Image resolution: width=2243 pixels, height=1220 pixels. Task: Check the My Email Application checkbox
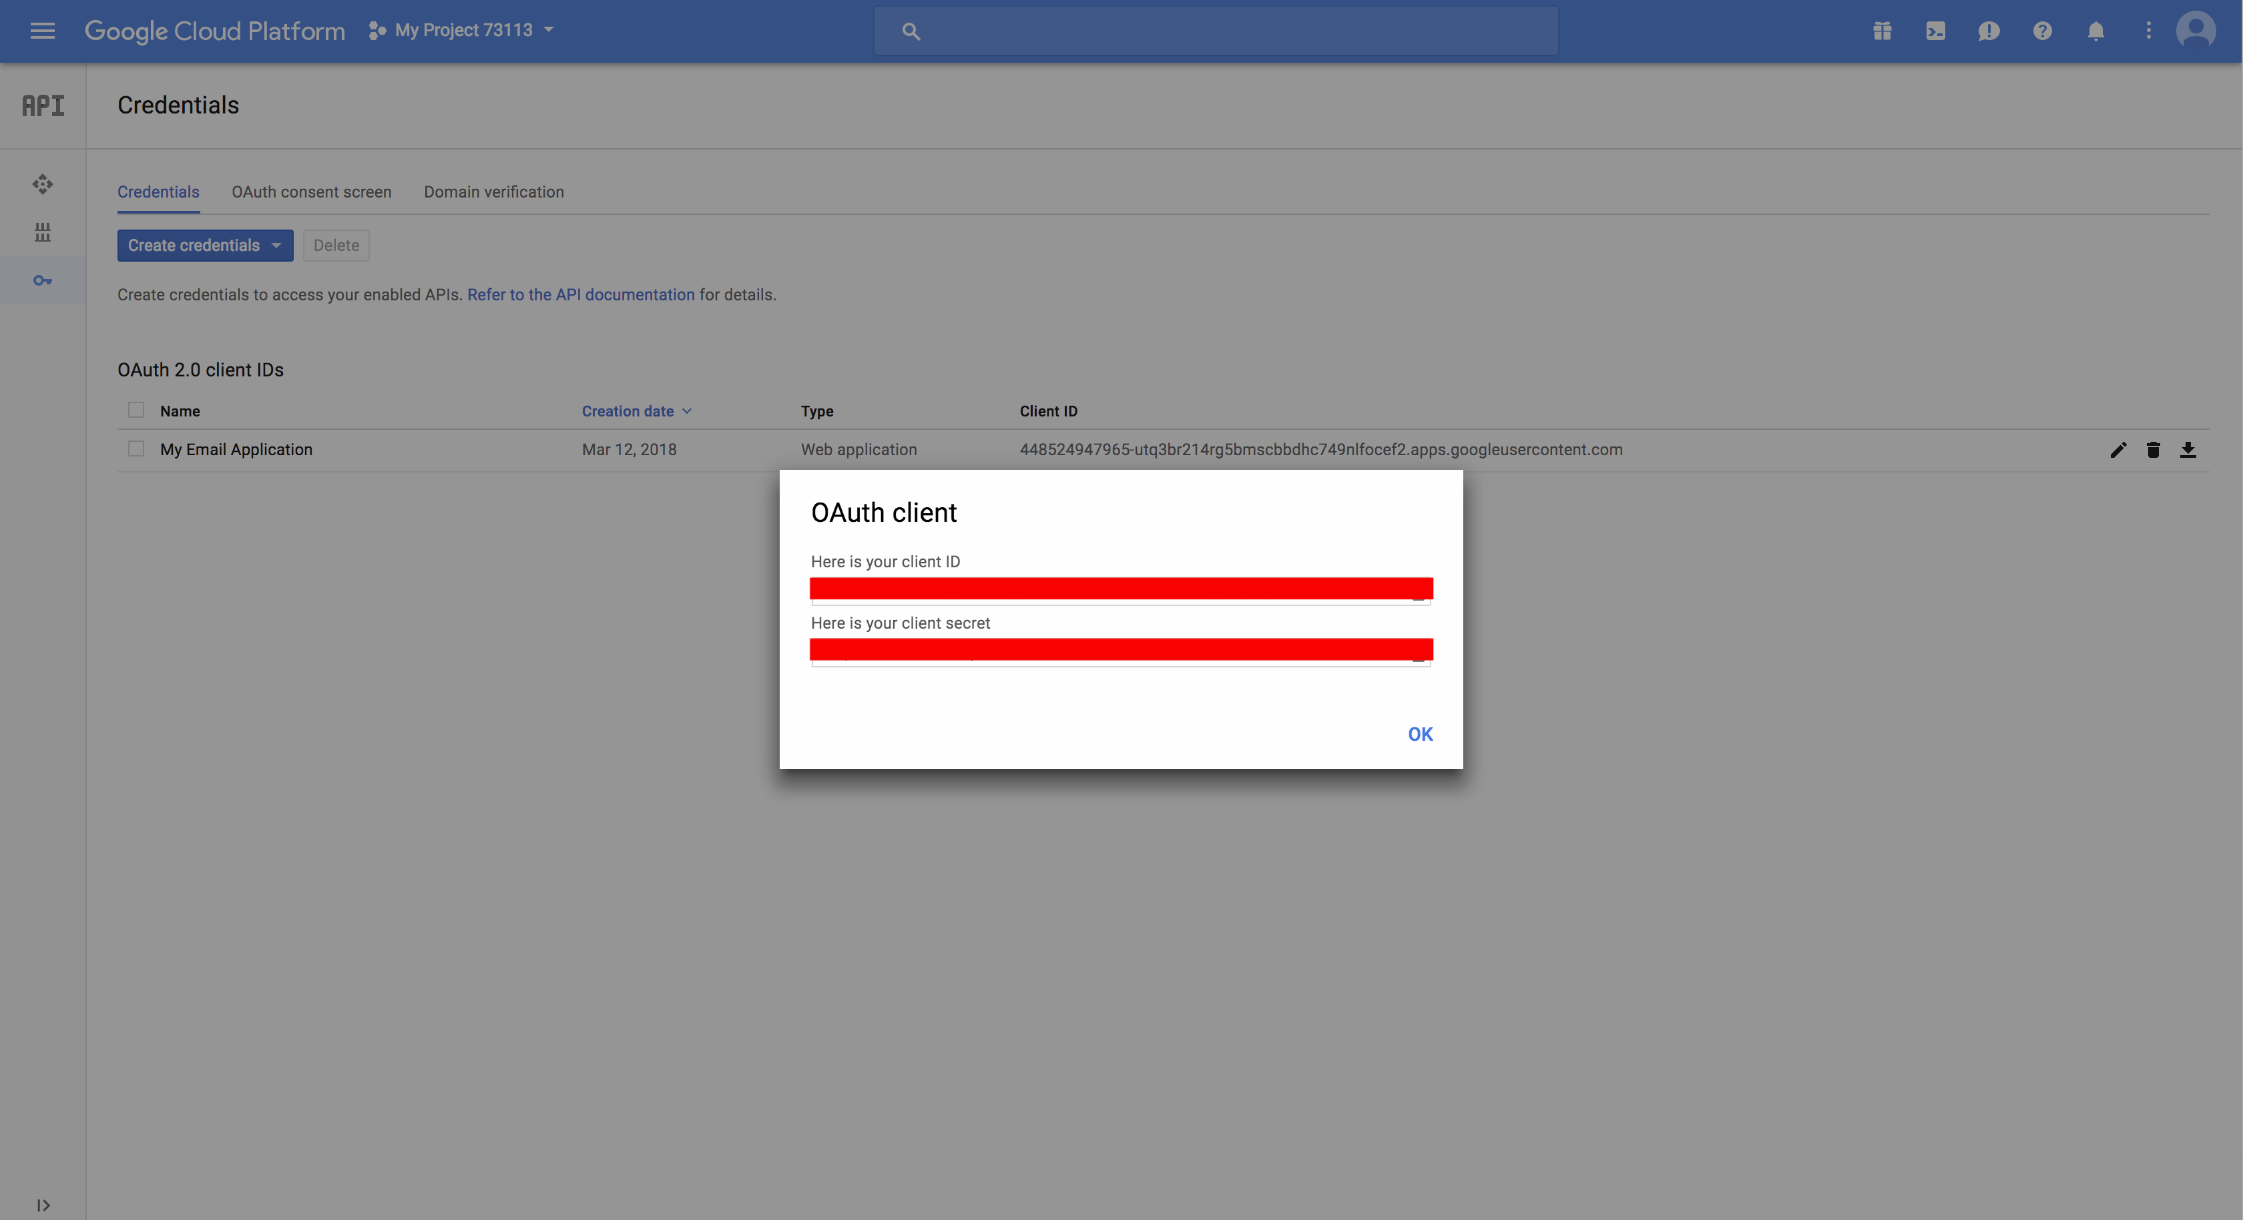point(136,448)
